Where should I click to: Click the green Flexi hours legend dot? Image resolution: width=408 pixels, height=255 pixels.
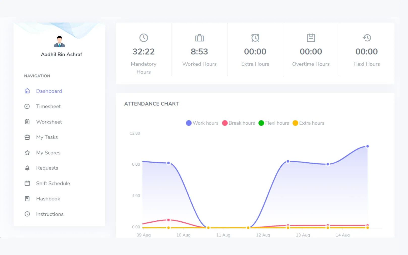tap(261, 123)
